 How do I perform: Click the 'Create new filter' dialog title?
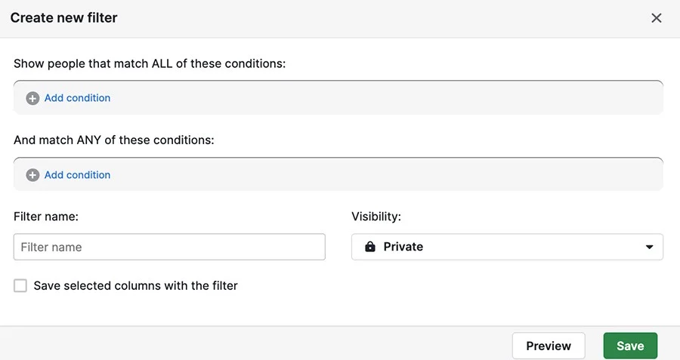point(63,18)
